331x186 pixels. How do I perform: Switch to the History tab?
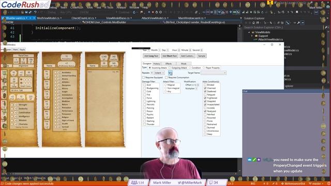pyautogui.click(x=157, y=64)
